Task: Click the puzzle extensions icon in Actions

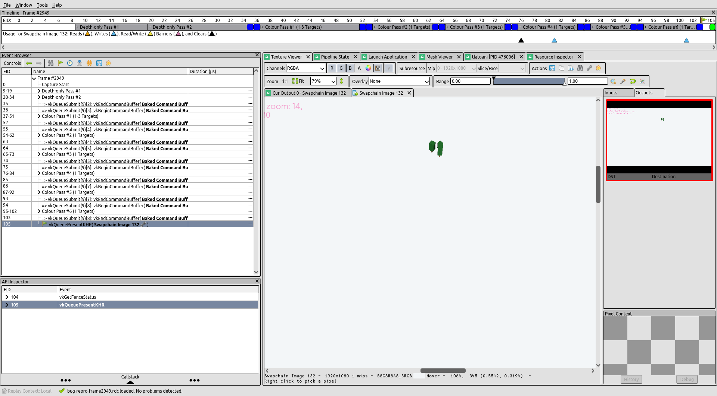Action: coord(599,68)
